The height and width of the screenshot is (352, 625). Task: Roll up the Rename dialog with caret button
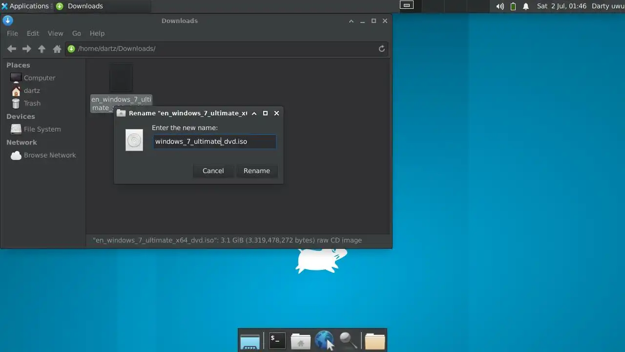[x=254, y=113]
